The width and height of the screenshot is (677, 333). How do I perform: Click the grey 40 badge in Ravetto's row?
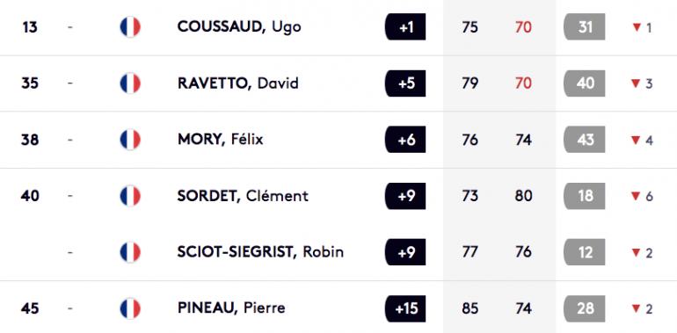click(x=585, y=83)
